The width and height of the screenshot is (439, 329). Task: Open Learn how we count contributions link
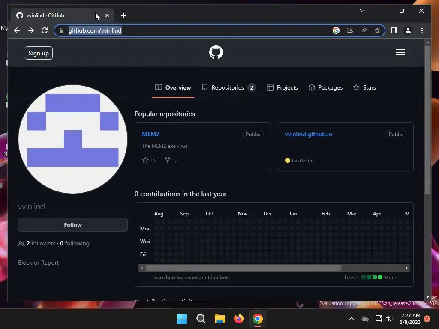coord(191,278)
